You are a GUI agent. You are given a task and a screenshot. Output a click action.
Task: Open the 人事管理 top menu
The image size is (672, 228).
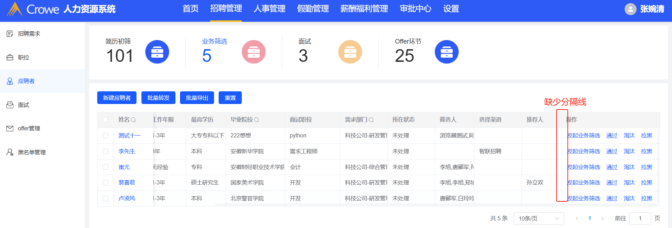point(269,9)
